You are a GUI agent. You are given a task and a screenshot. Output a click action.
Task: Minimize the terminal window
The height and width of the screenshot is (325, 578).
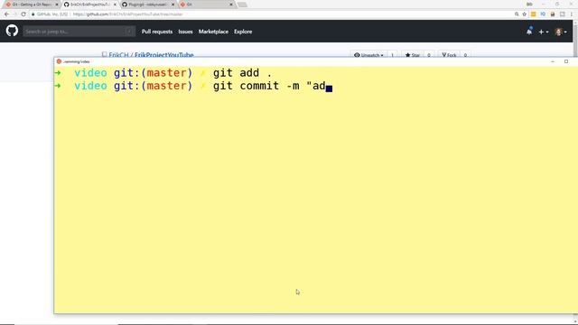click(553, 61)
